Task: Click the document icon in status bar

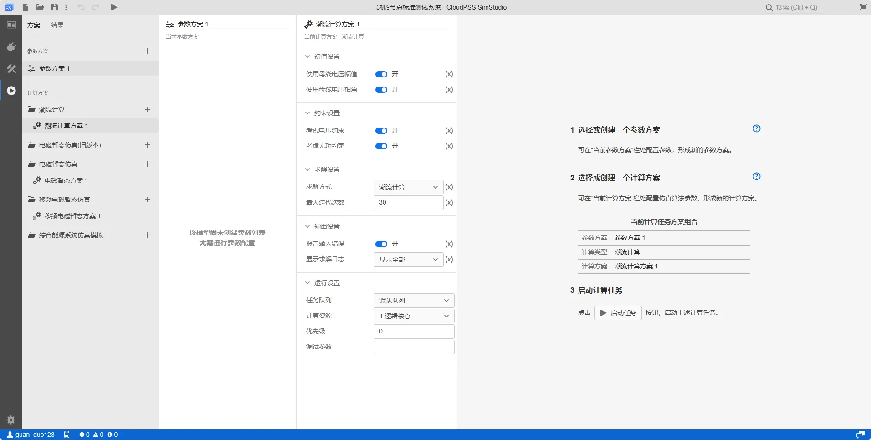Action: [x=67, y=435]
